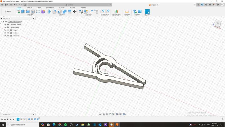This screenshot has height=127, width=225.
Task: Toggle visibility of the chip clip root component
Action: point(6,22)
